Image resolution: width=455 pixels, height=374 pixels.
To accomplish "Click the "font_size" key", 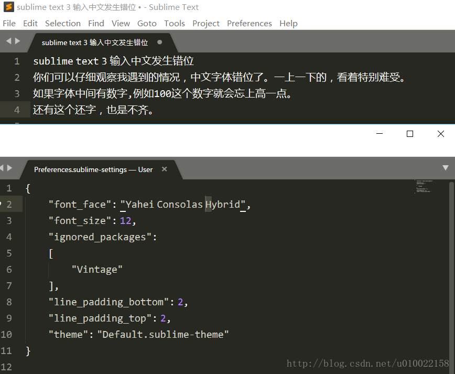I will (x=80, y=221).
